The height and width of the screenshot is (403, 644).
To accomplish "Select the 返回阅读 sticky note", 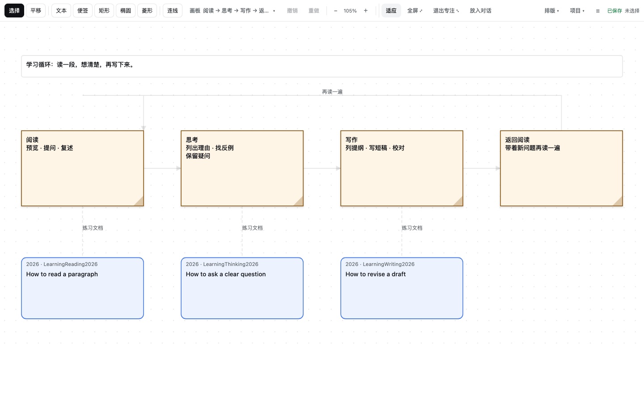I will click(561, 168).
